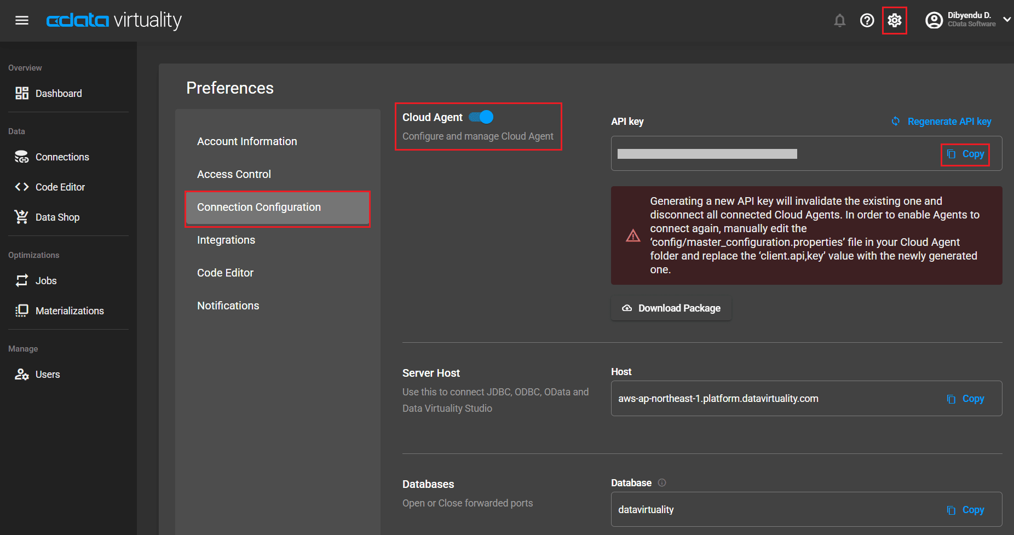1014x535 pixels.
Task: Open the hamburger navigation menu
Action: 22,20
